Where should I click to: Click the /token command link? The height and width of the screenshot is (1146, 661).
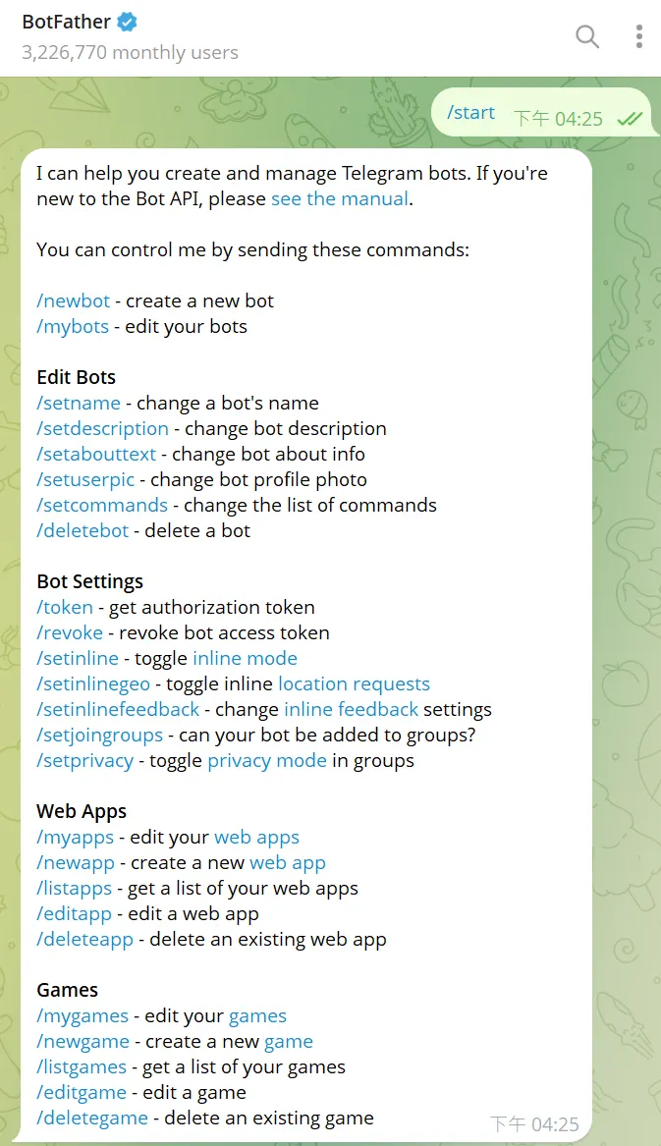[65, 607]
